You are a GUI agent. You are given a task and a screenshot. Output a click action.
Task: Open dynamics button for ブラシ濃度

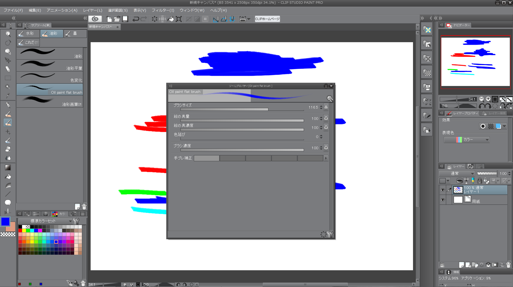pos(326,148)
